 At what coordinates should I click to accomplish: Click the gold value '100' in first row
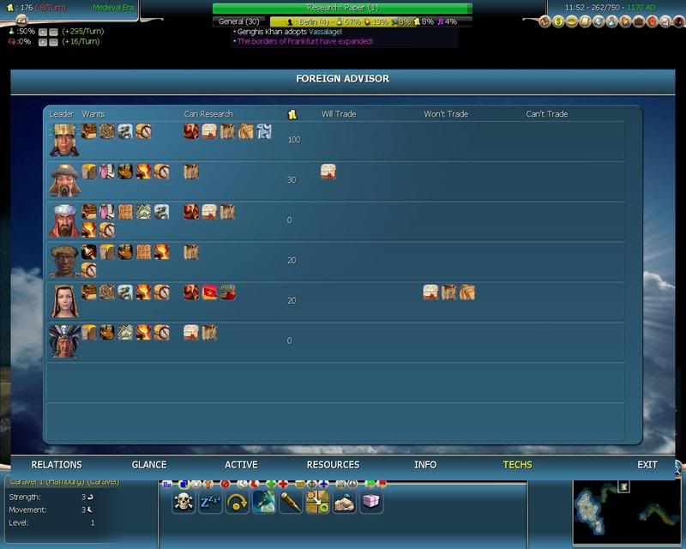click(294, 140)
